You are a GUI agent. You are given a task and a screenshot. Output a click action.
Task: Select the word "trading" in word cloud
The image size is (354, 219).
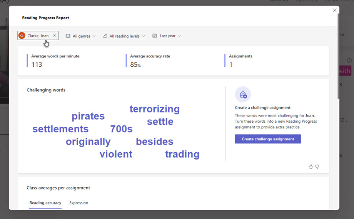pos(182,155)
